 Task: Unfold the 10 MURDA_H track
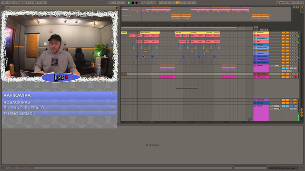point(255,38)
